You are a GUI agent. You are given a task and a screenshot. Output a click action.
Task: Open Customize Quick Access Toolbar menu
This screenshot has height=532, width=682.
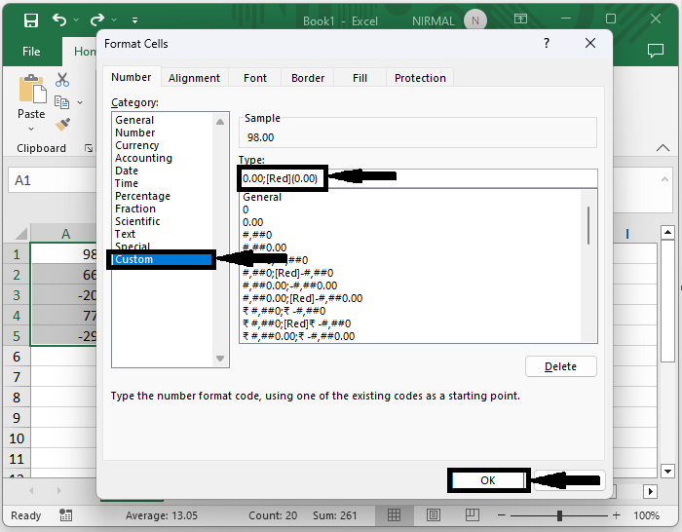(x=134, y=20)
